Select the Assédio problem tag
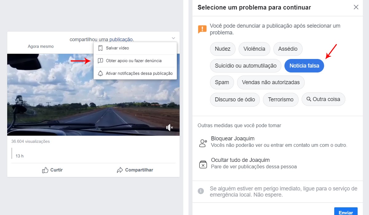The width and height of the screenshot is (369, 215). click(288, 49)
